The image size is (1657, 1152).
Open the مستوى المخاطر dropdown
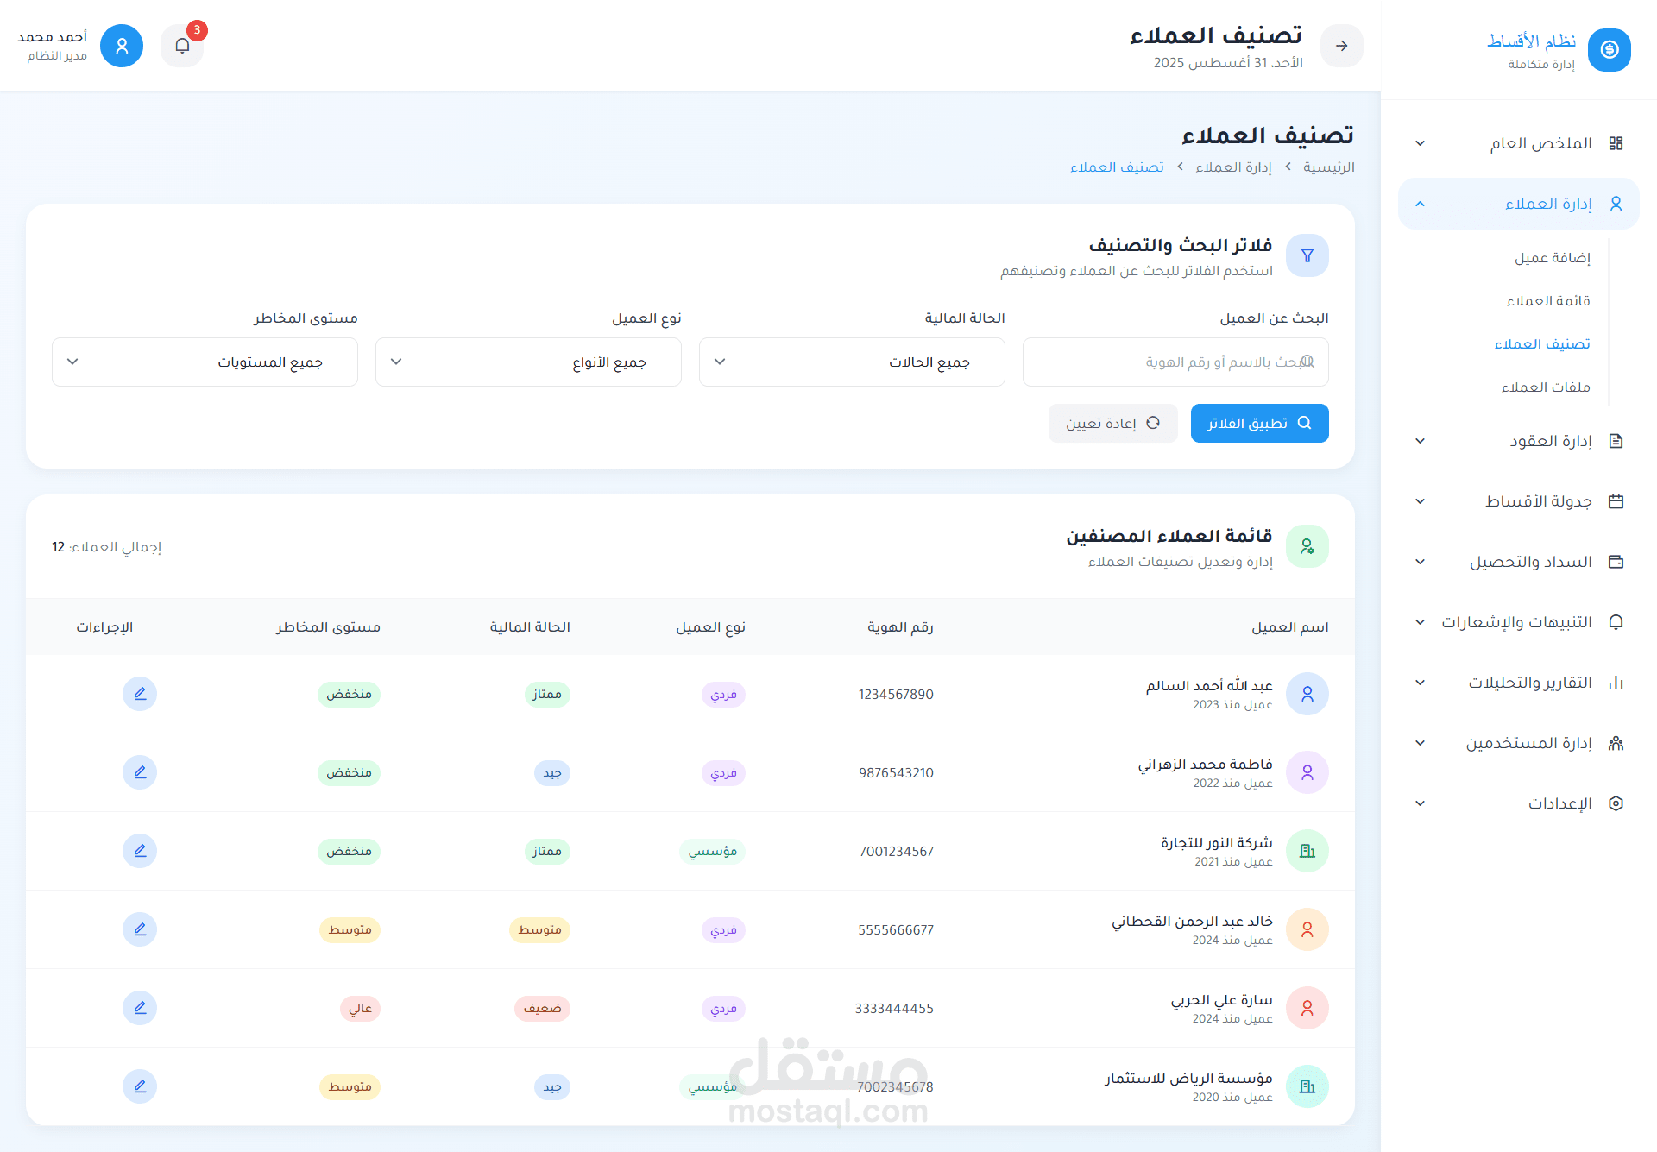tap(205, 362)
